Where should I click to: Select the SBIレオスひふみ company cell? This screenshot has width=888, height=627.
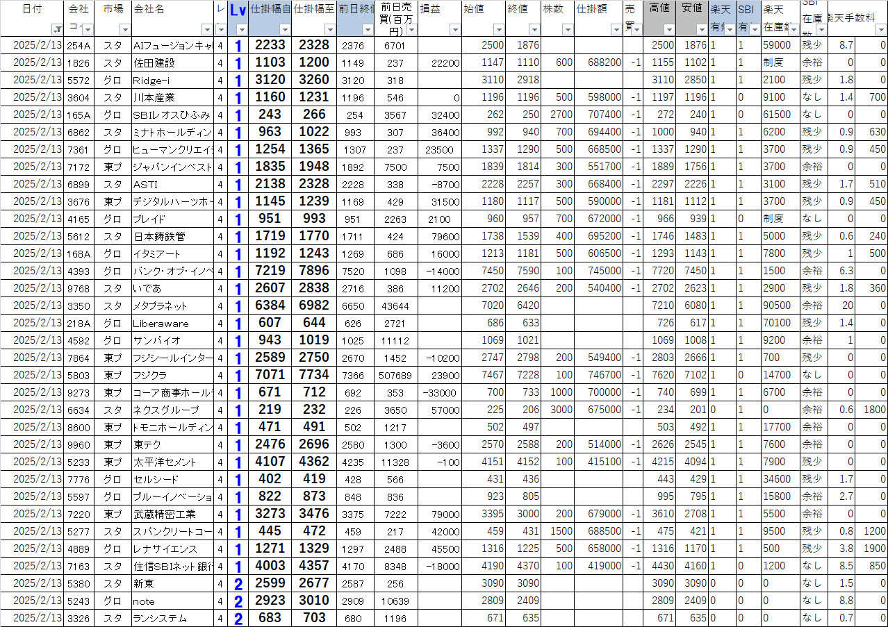(x=172, y=115)
